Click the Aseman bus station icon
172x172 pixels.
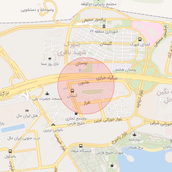(x=72, y=91)
